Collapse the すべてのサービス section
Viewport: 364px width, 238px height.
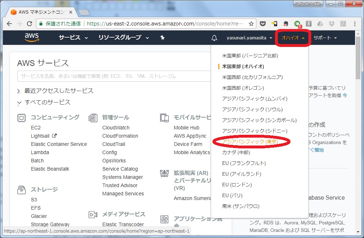click(44, 103)
